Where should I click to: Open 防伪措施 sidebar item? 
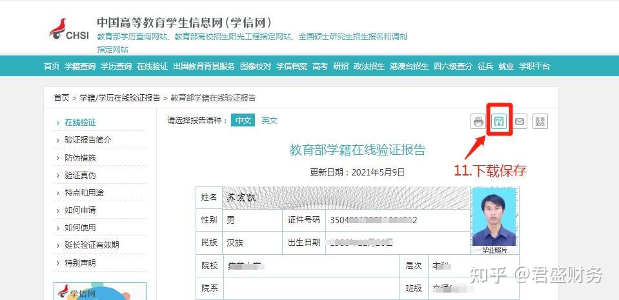click(x=81, y=158)
